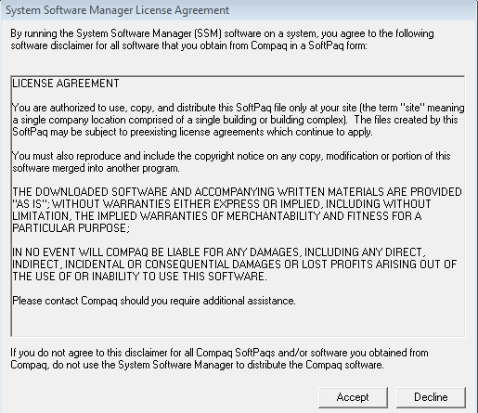Click the Accept button

tap(353, 397)
